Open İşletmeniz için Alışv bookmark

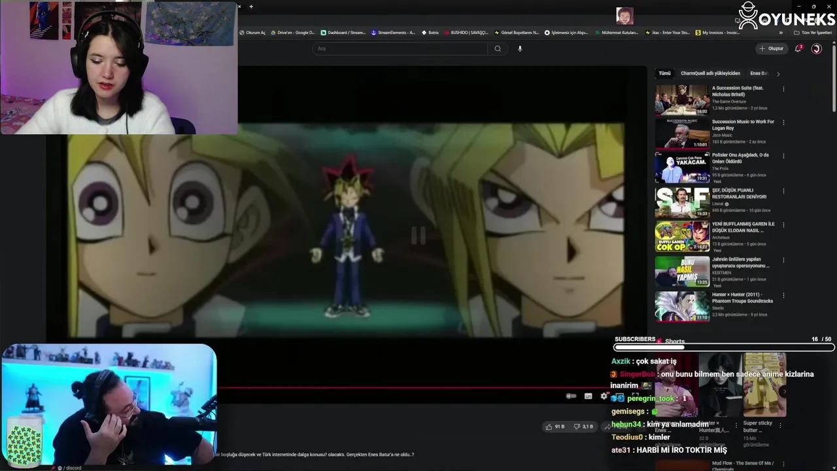566,32
